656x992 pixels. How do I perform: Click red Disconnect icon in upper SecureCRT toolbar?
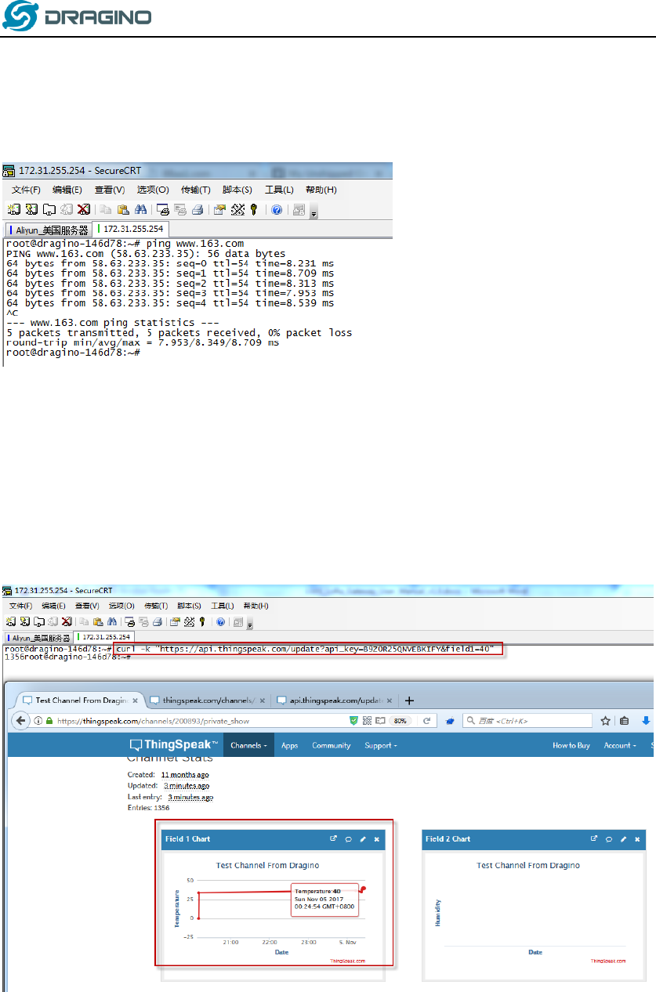click(84, 209)
